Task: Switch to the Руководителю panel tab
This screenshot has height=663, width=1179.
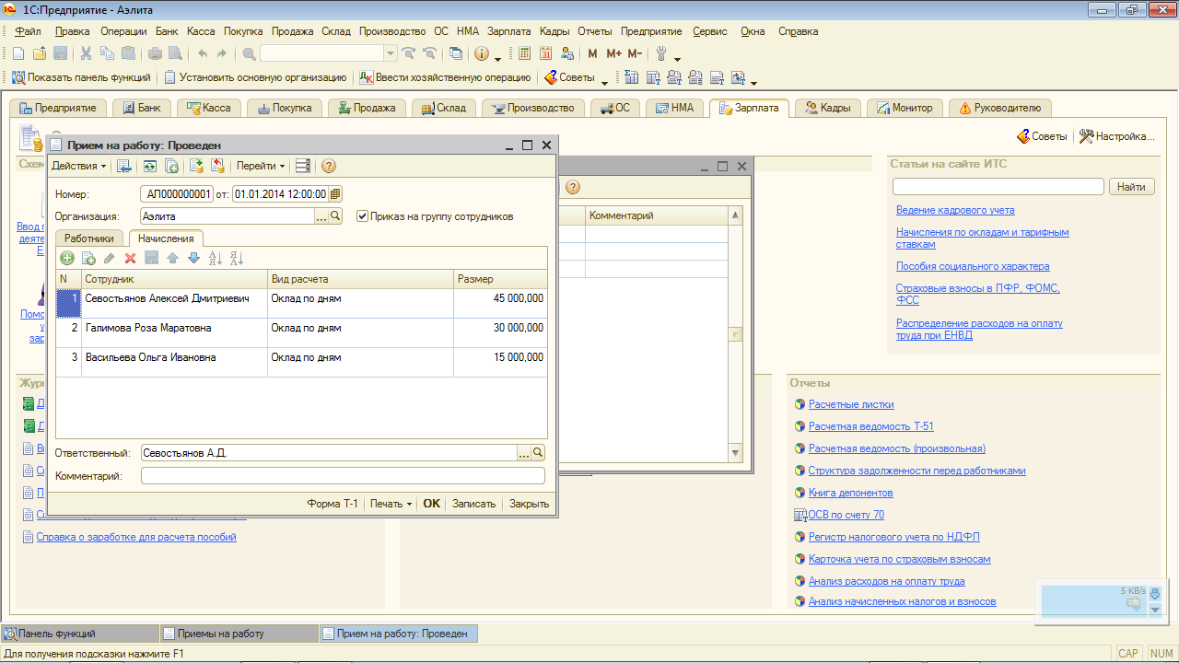Action: click(x=999, y=108)
